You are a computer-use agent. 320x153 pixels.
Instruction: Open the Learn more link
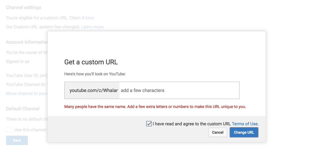click(92, 27)
